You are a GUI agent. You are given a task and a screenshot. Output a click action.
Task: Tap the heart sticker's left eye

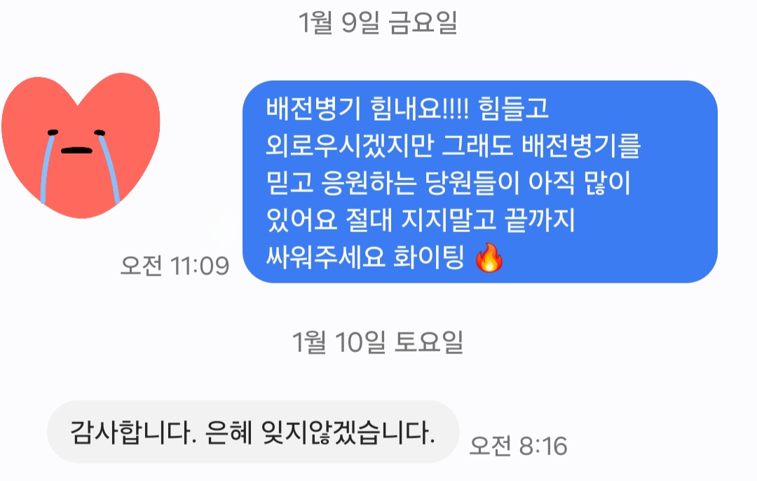53,133
